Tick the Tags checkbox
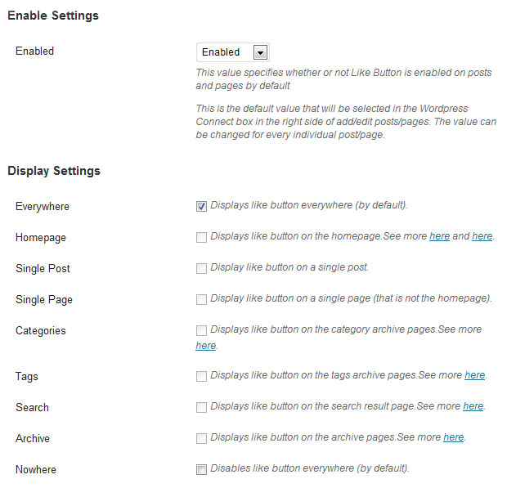This screenshot has width=507, height=497. tap(201, 376)
